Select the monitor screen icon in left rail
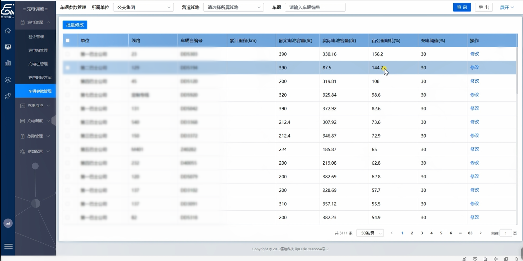Viewport: 523px width, 261px height. [8, 47]
